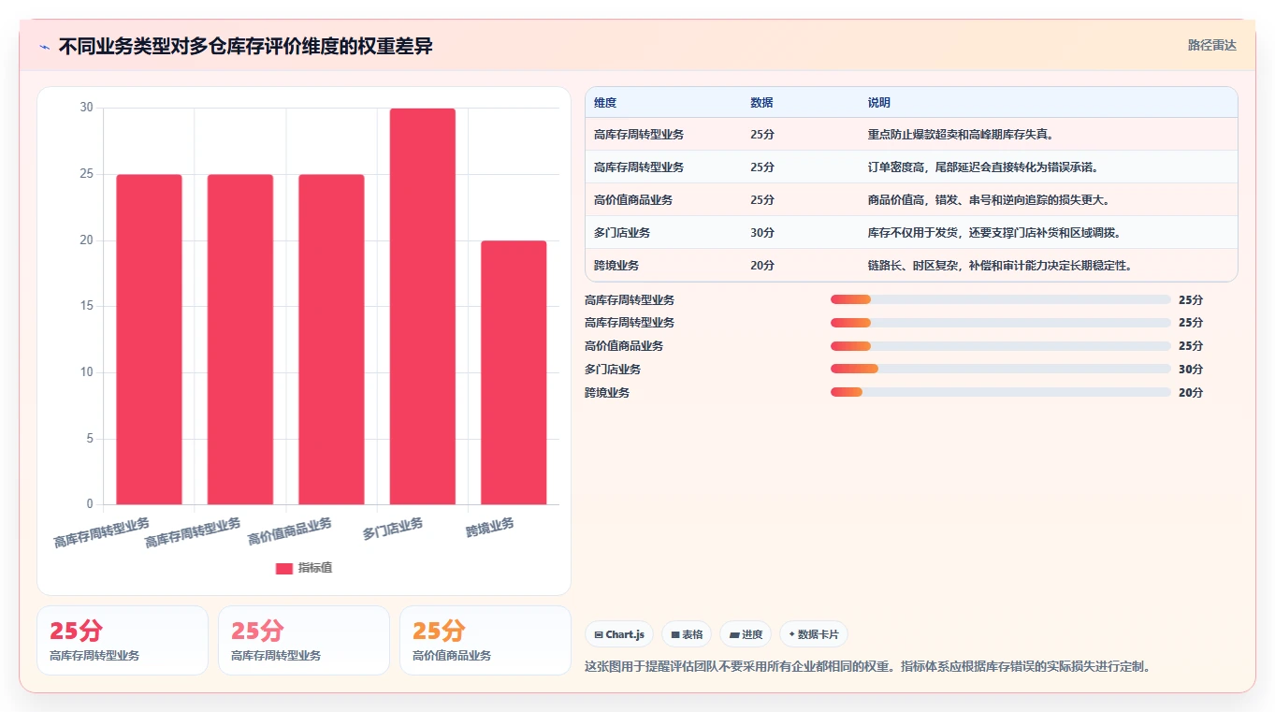The height and width of the screenshot is (712, 1275).
Task: Click the footer note beginning 这张图用于提醒评估团队
Action: coord(867,667)
